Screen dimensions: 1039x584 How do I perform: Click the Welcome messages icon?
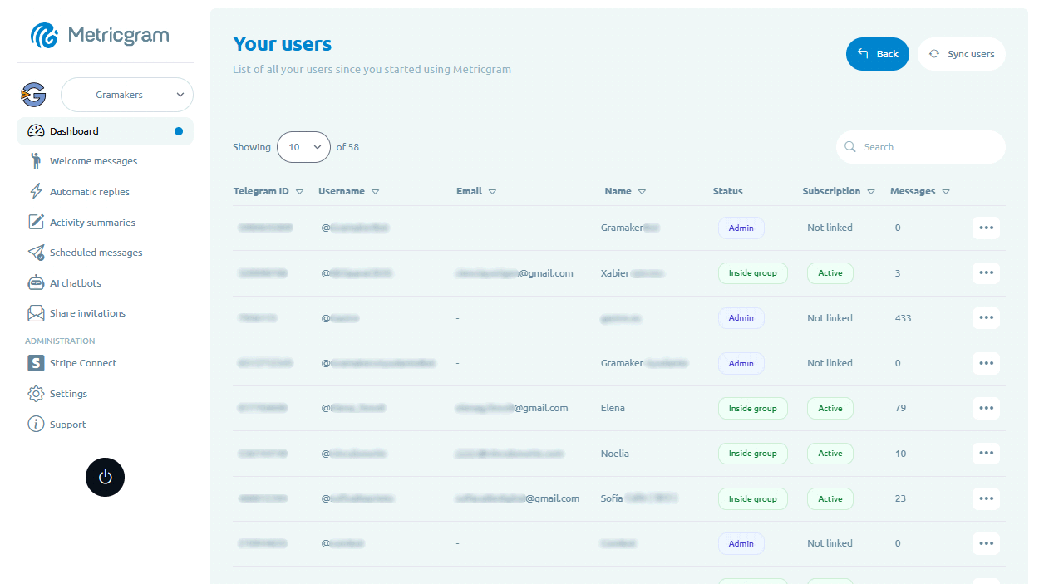pyautogui.click(x=35, y=160)
